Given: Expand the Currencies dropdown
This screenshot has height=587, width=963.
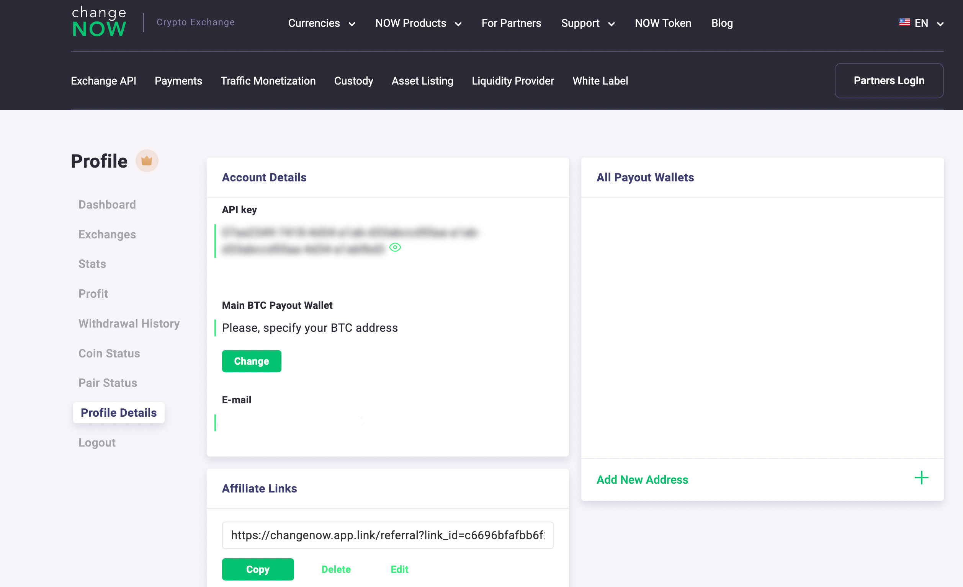Looking at the screenshot, I should point(321,23).
